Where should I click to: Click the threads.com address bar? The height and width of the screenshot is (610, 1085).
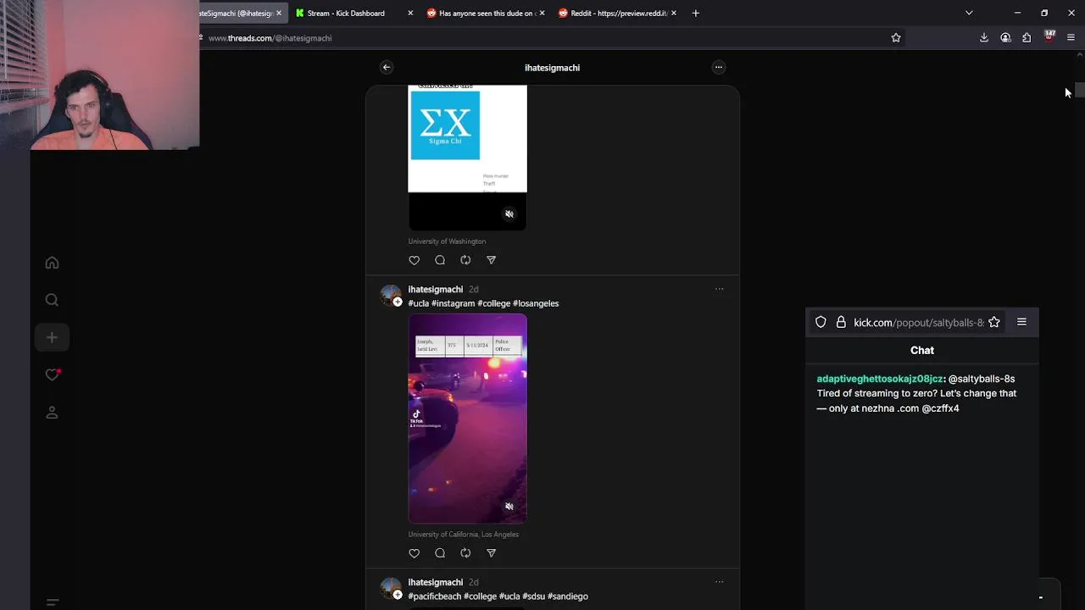(x=542, y=38)
